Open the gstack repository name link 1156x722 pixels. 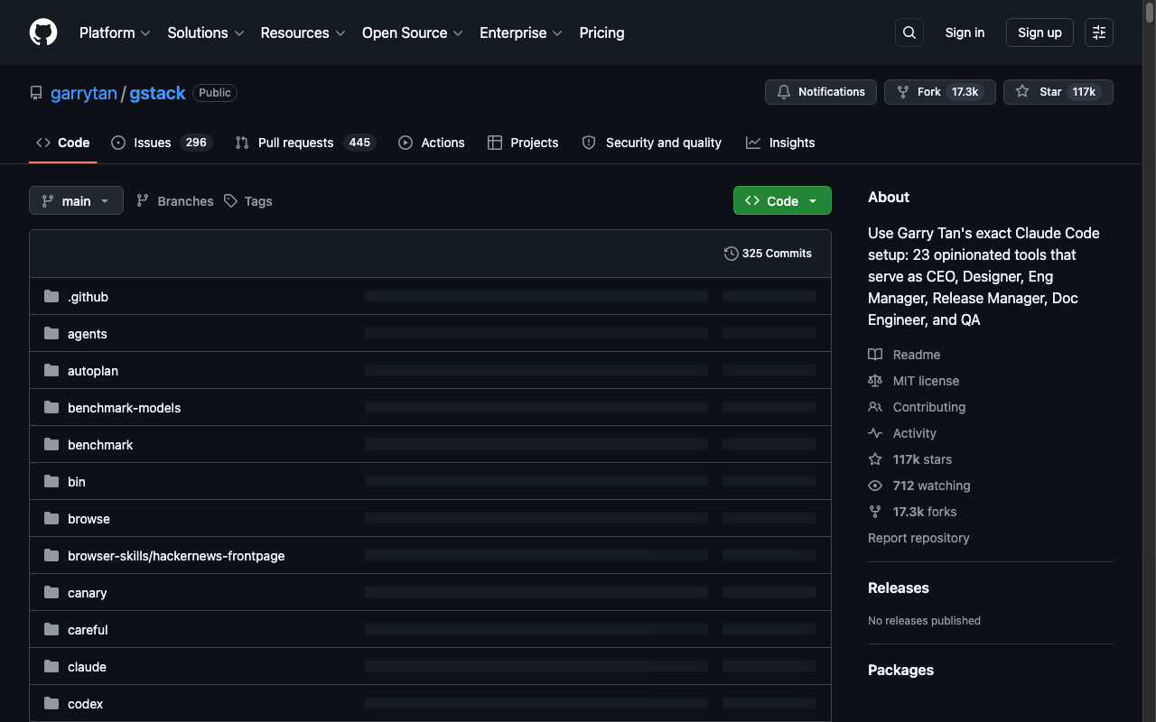pos(157,93)
